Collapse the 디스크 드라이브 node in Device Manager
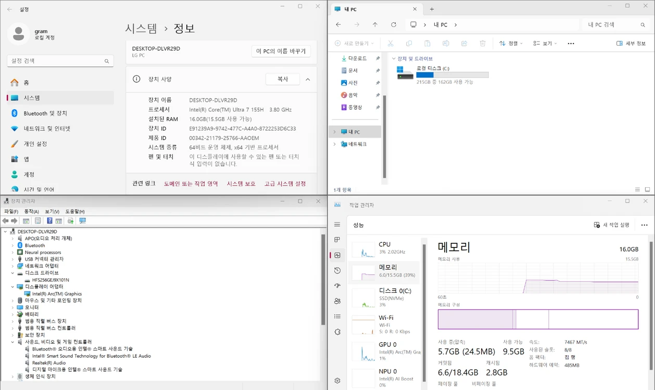This screenshot has height=390, width=655. pos(12,273)
